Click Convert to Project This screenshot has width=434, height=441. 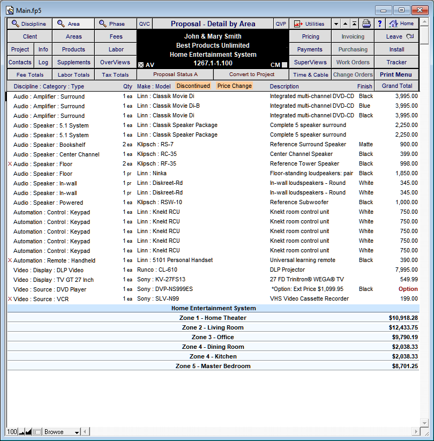(x=251, y=74)
